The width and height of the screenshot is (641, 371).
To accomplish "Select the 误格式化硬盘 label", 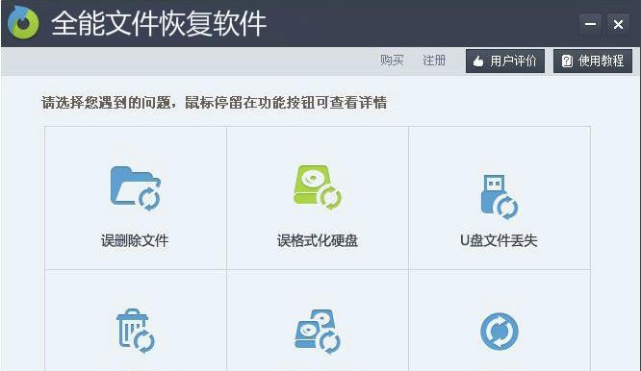I will (x=318, y=240).
